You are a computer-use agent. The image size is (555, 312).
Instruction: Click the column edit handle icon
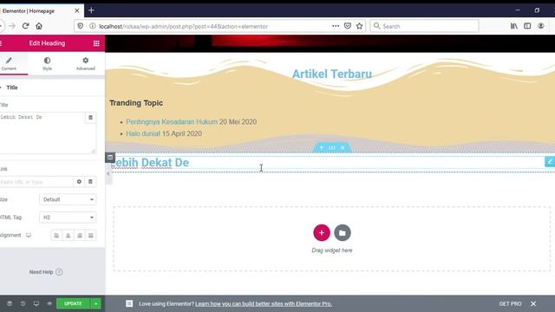tap(110, 158)
